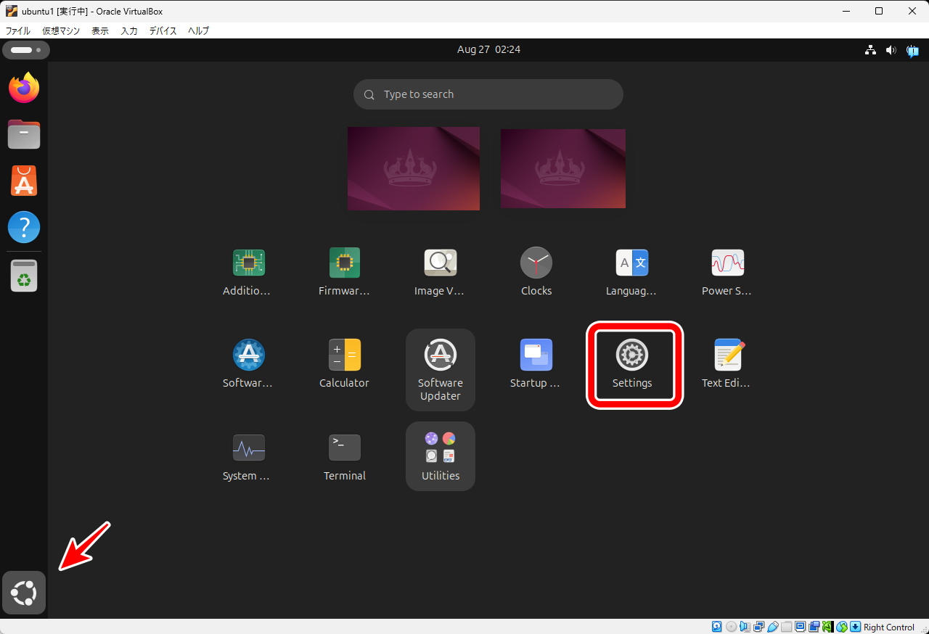Click VirtualBox mouse integration status icon

pos(841,627)
